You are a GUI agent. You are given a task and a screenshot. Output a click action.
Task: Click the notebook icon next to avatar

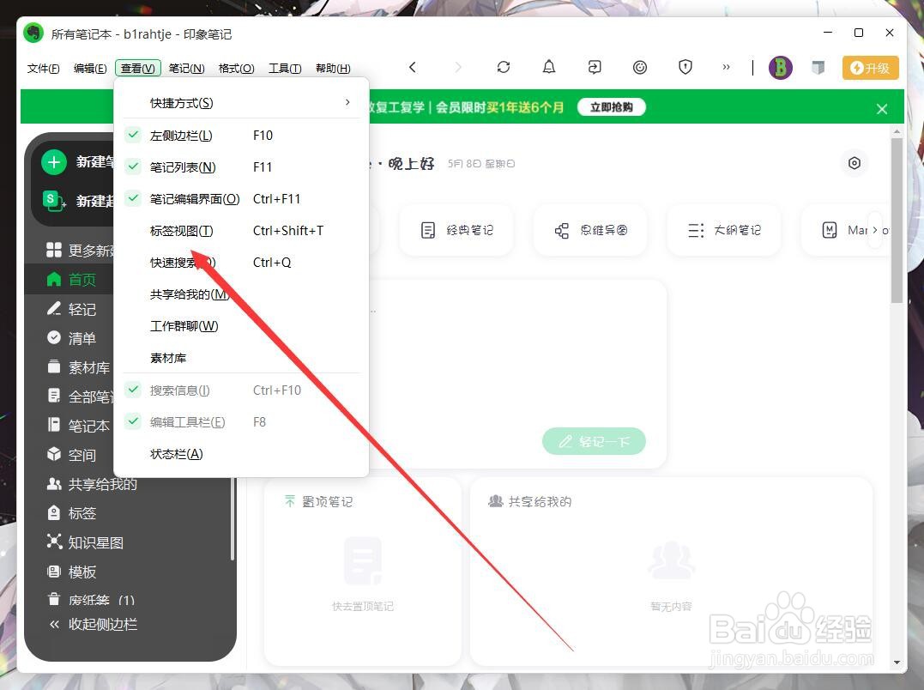click(818, 68)
